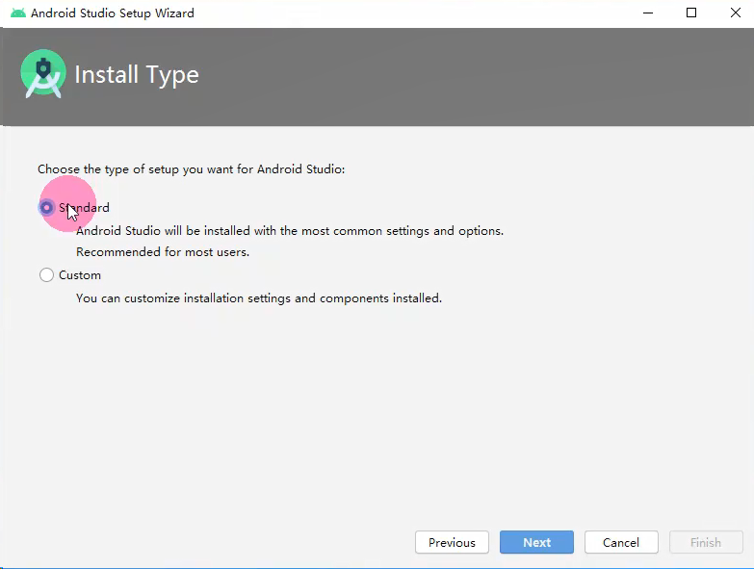Click 'You can customize installation settings' description

click(259, 297)
